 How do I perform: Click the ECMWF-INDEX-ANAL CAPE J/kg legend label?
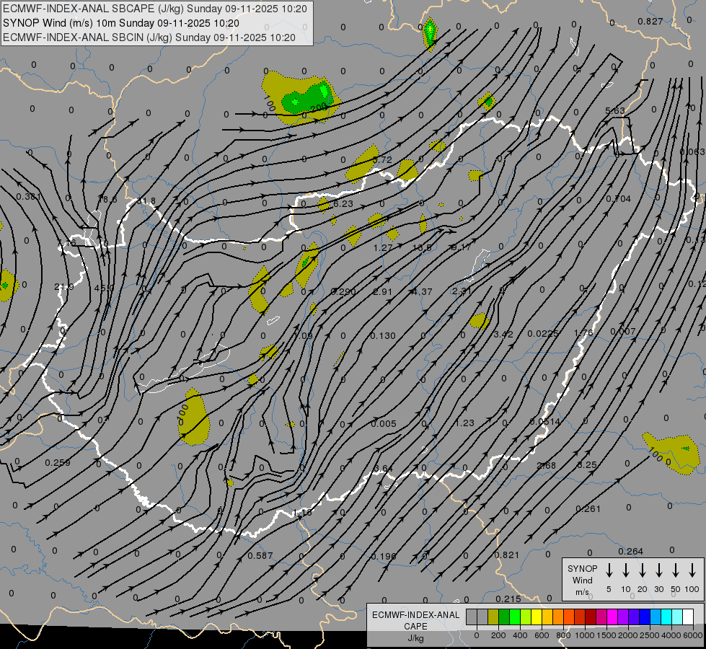pyautogui.click(x=415, y=626)
